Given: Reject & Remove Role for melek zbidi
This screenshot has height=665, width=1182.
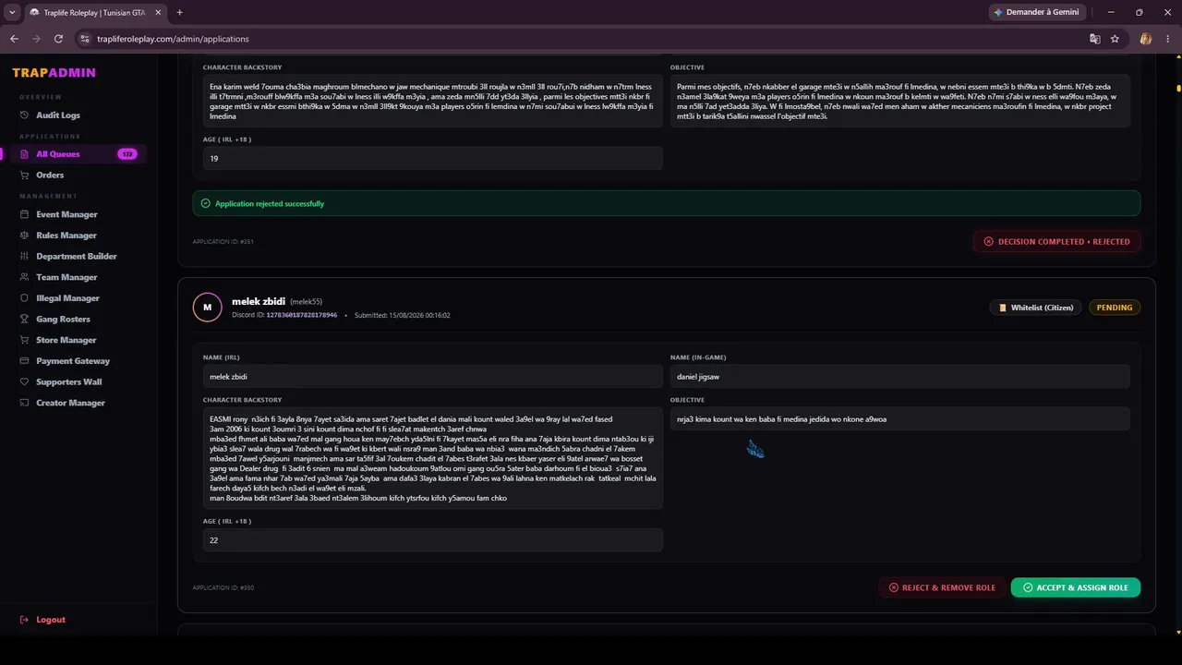Looking at the screenshot, I should [x=942, y=587].
